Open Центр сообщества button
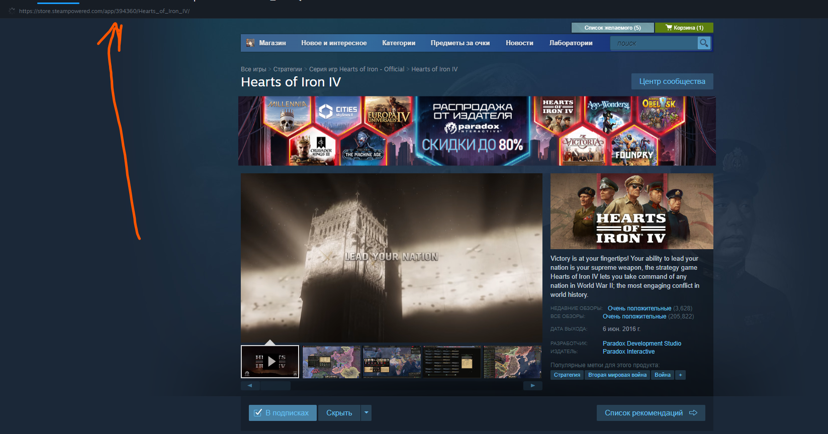The image size is (828, 434). tap(672, 81)
